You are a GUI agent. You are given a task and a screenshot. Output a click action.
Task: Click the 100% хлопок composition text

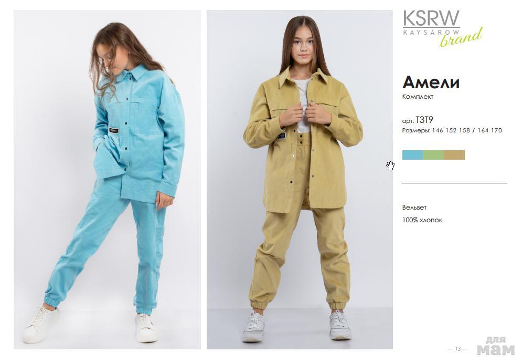tap(422, 221)
